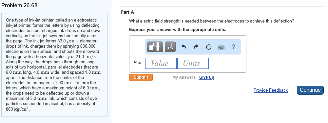This screenshot has height=123, width=328.
Task: Continue to the next problem
Action: tap(310, 90)
